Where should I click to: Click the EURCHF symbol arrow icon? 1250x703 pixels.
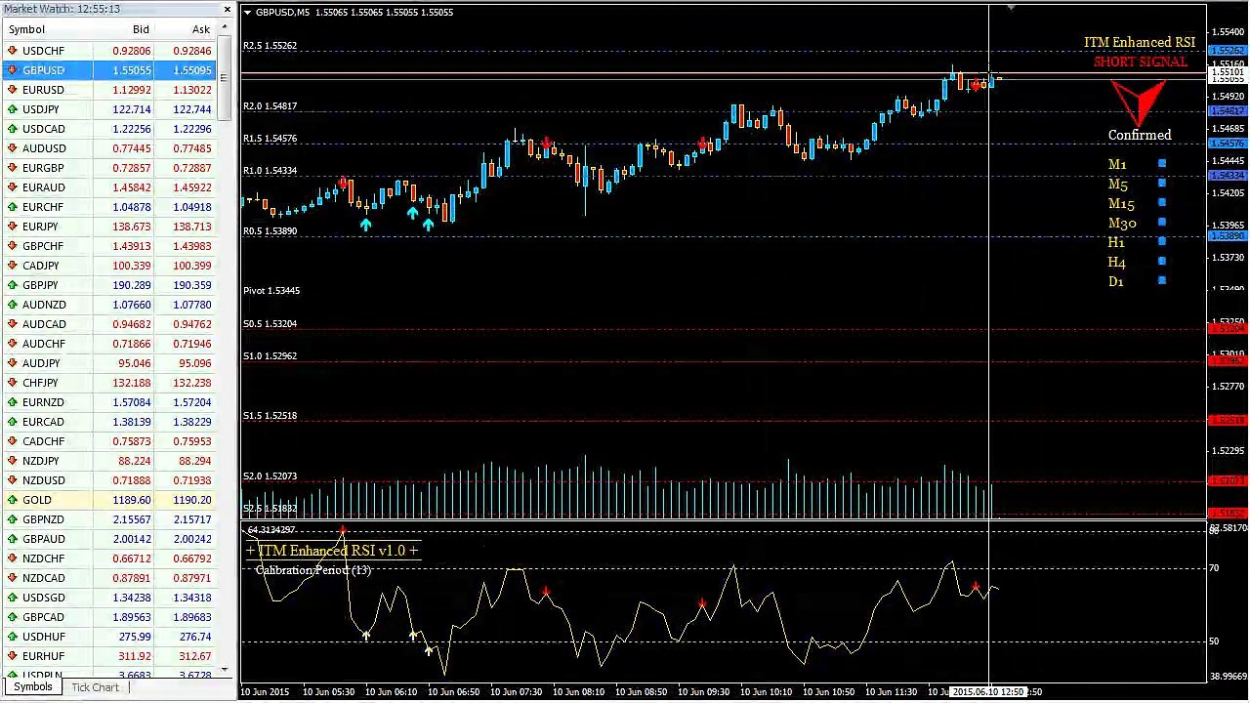pos(12,207)
